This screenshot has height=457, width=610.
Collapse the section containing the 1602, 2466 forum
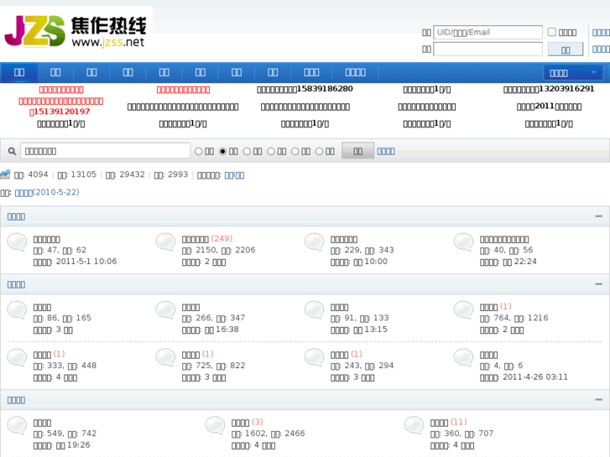[x=599, y=400]
